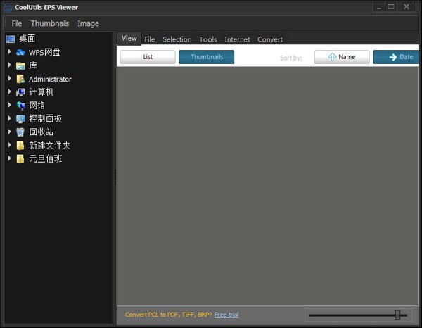Expand the WPS网盘 tree node
422x328 pixels.
(10, 52)
